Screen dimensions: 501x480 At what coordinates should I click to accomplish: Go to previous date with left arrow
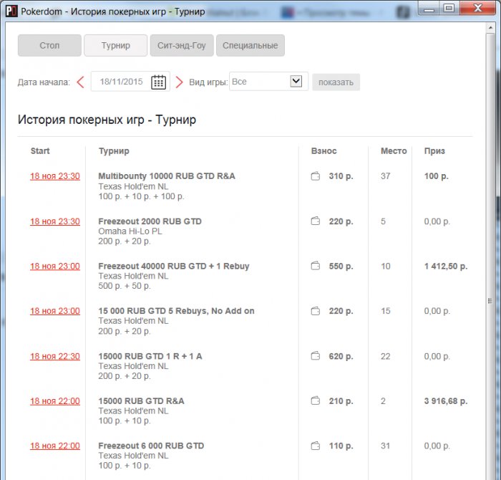[80, 82]
